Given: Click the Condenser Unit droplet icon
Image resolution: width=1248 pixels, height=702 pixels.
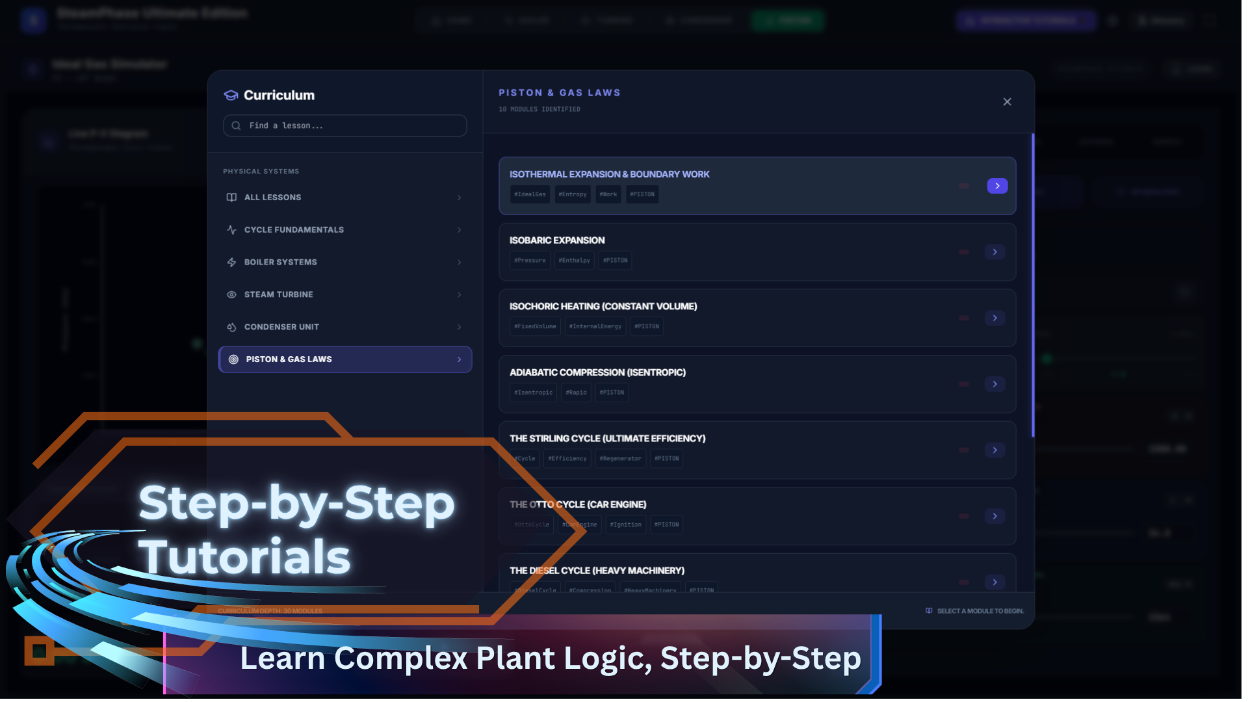Looking at the screenshot, I should tap(231, 328).
